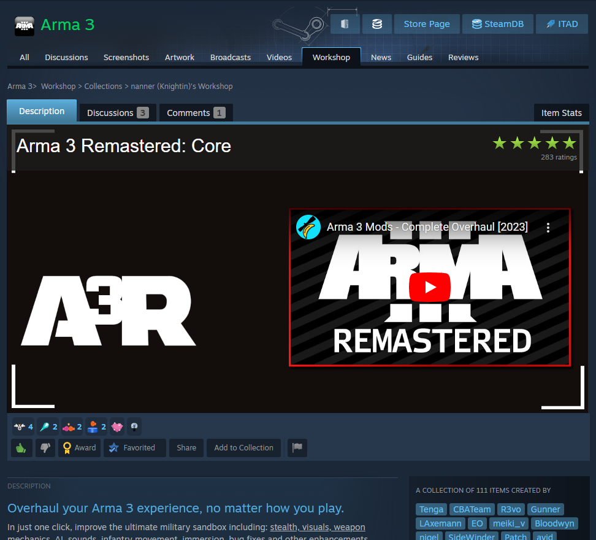Open creator tag Tenga
This screenshot has height=540, width=596.
(x=431, y=509)
